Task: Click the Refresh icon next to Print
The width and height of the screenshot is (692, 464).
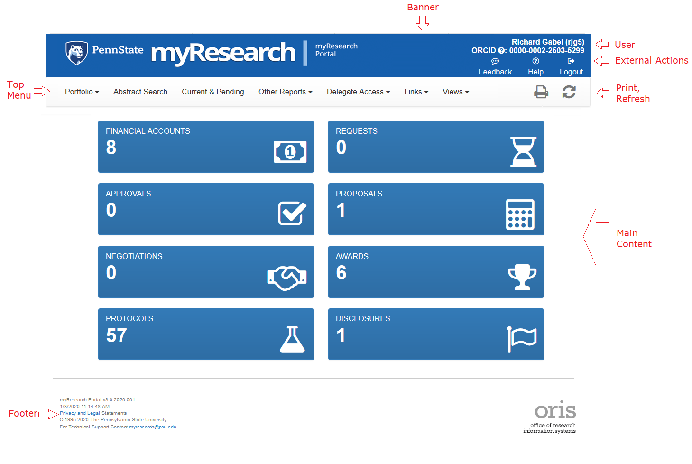Action: coord(569,92)
